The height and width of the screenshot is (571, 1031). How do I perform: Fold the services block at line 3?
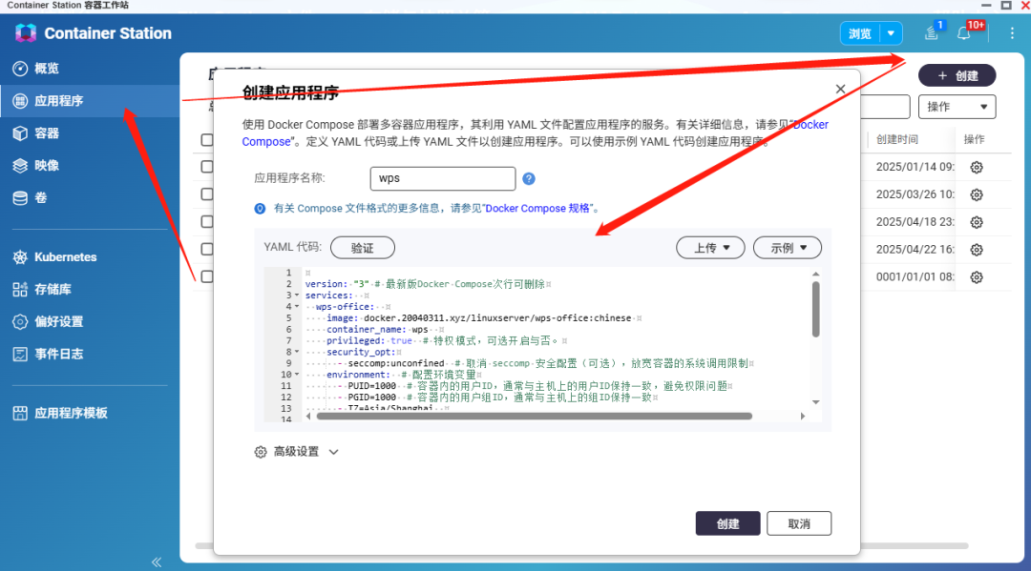[x=297, y=296]
